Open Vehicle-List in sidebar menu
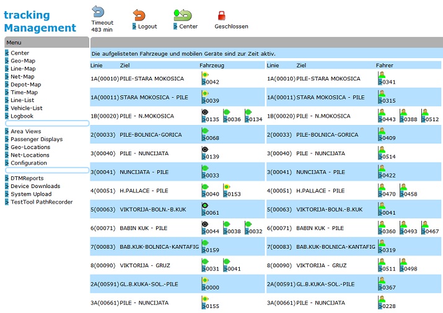Viewport: 443px width, 313px height. pos(27,108)
